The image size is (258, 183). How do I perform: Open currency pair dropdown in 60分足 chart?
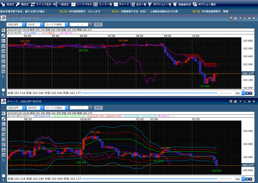click(16, 108)
